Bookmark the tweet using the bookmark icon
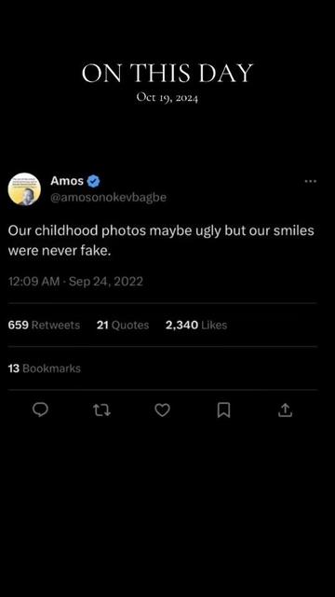This screenshot has height=597, width=335. coord(223,410)
